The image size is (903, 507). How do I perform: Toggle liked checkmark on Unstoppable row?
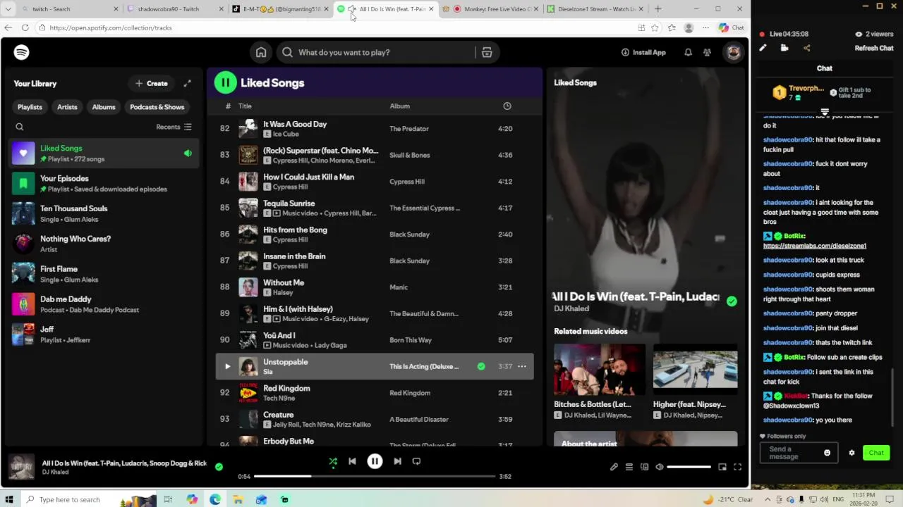tap(481, 366)
